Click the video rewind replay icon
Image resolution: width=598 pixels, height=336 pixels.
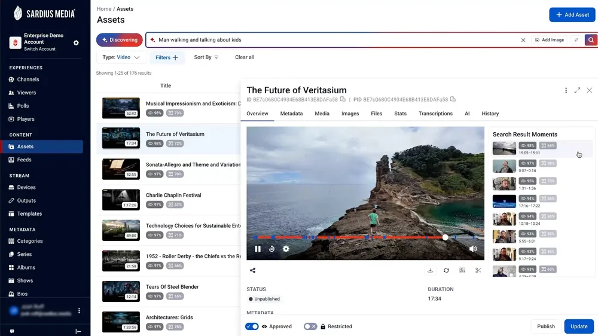[x=271, y=249]
